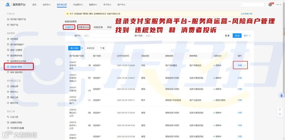Open 物料中心 in the sidebar
This screenshot has height=140, width=285.
[14, 92]
